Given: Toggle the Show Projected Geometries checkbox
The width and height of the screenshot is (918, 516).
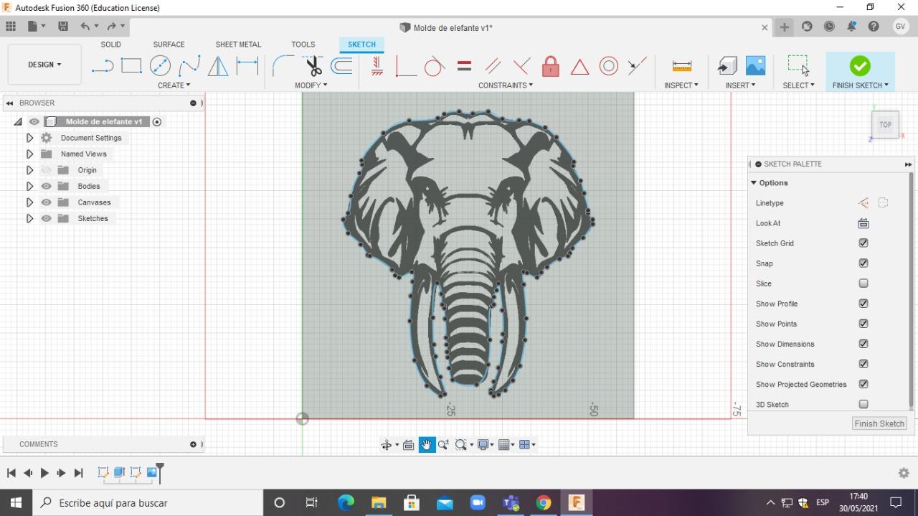Looking at the screenshot, I should click(863, 384).
